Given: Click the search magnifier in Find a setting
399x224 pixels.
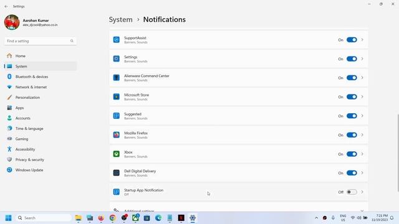Looking at the screenshot, I should point(72,41).
